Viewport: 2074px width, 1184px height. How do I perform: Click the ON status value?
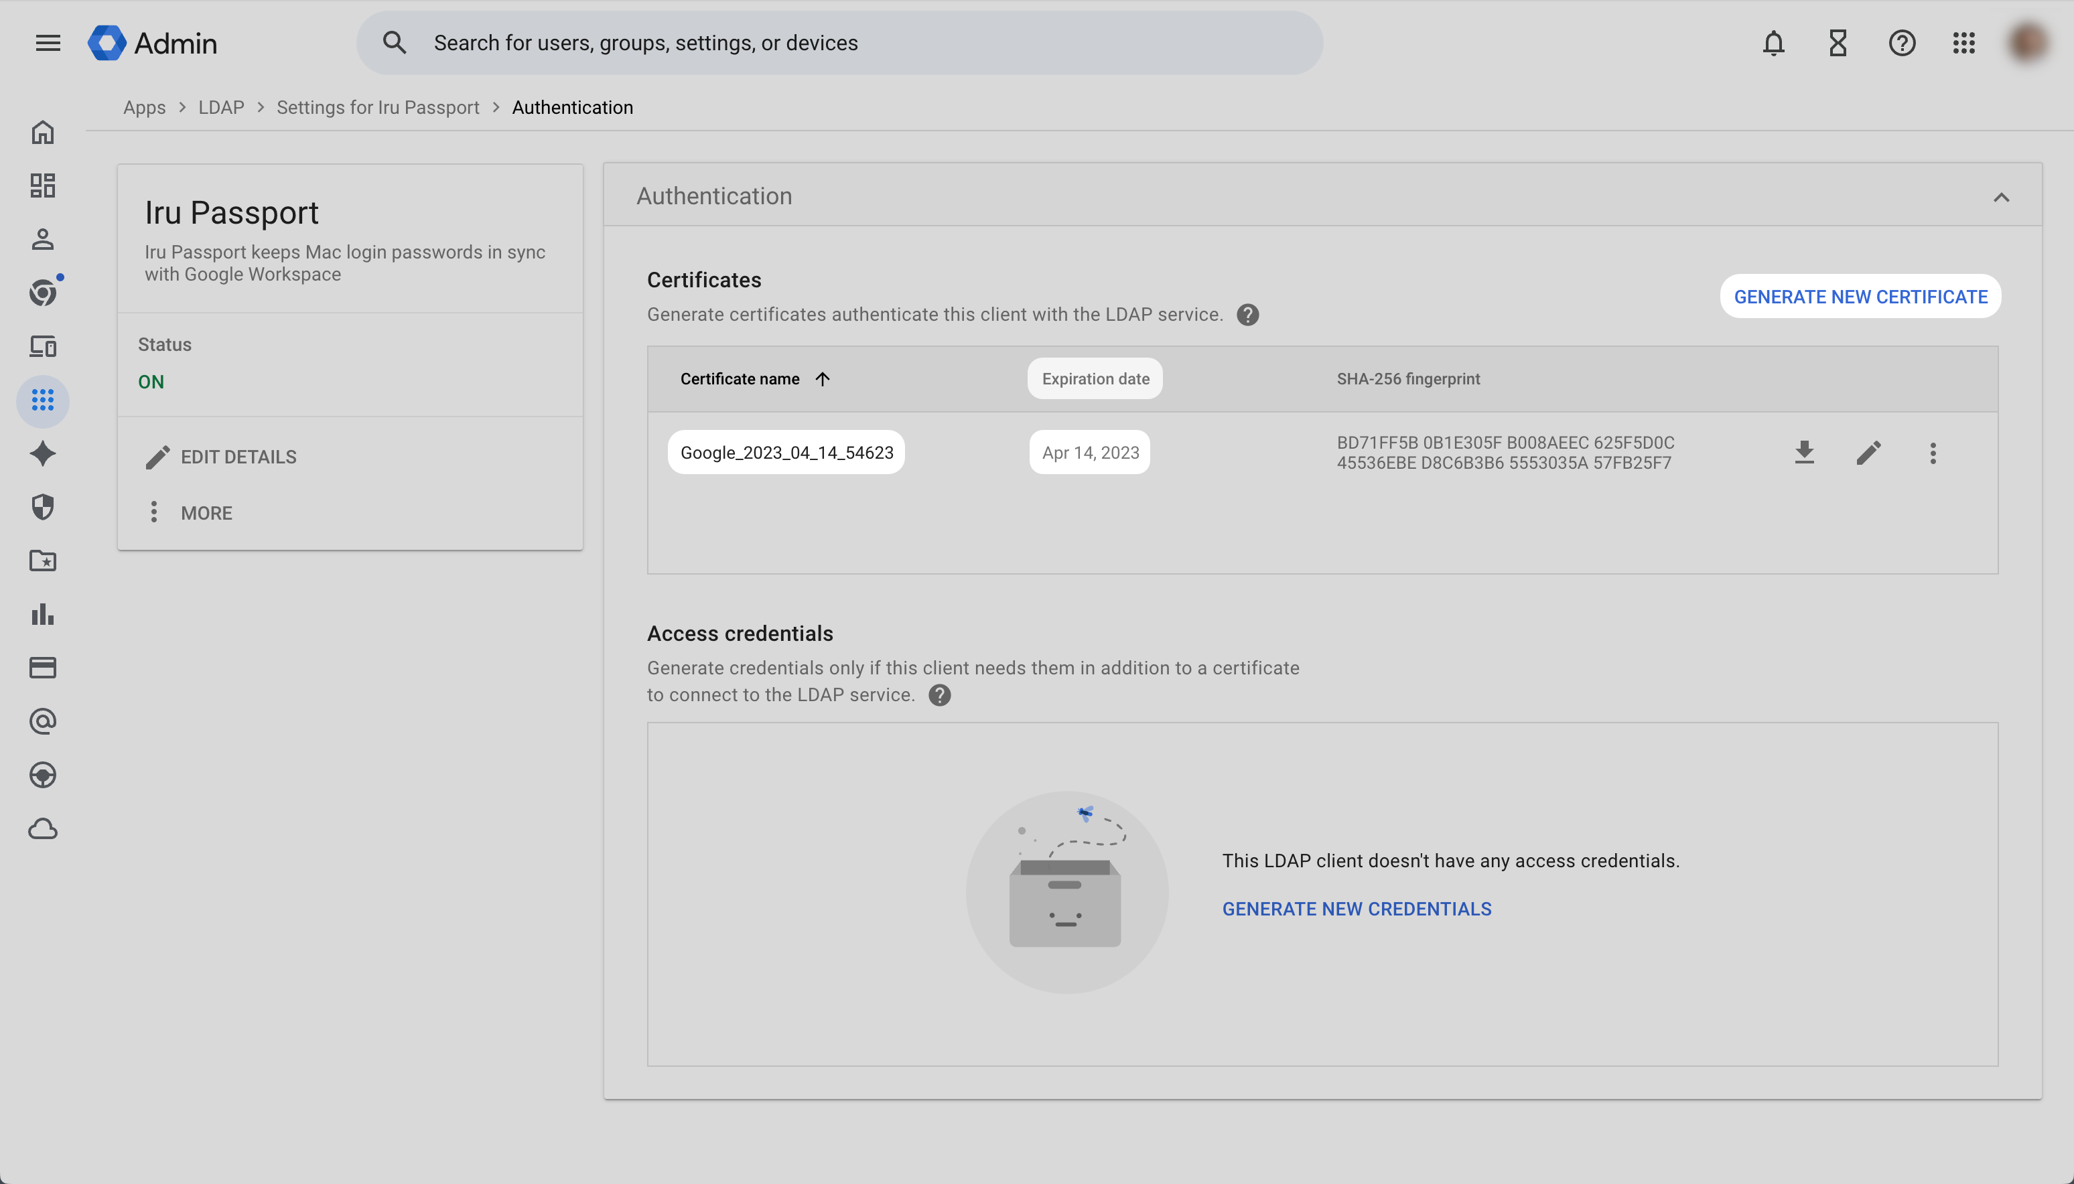click(151, 382)
